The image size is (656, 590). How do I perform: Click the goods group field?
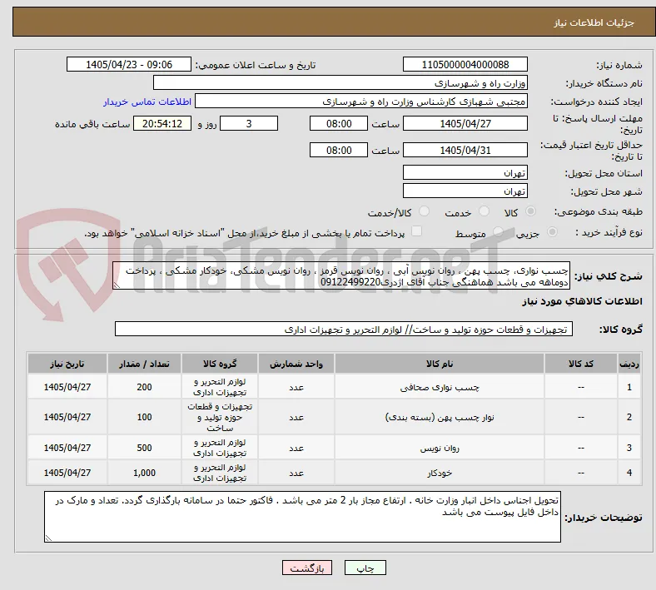[x=344, y=329]
